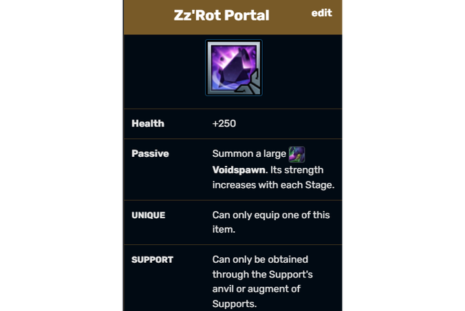Click the +250 health value

224,123
